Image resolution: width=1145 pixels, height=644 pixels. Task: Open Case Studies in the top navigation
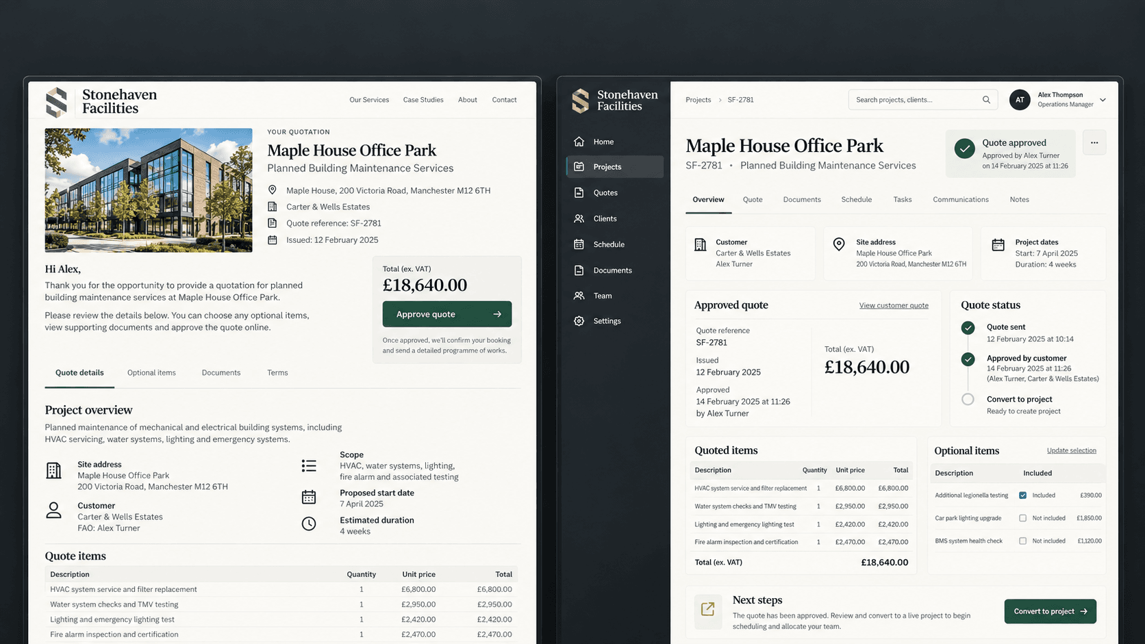[423, 100]
